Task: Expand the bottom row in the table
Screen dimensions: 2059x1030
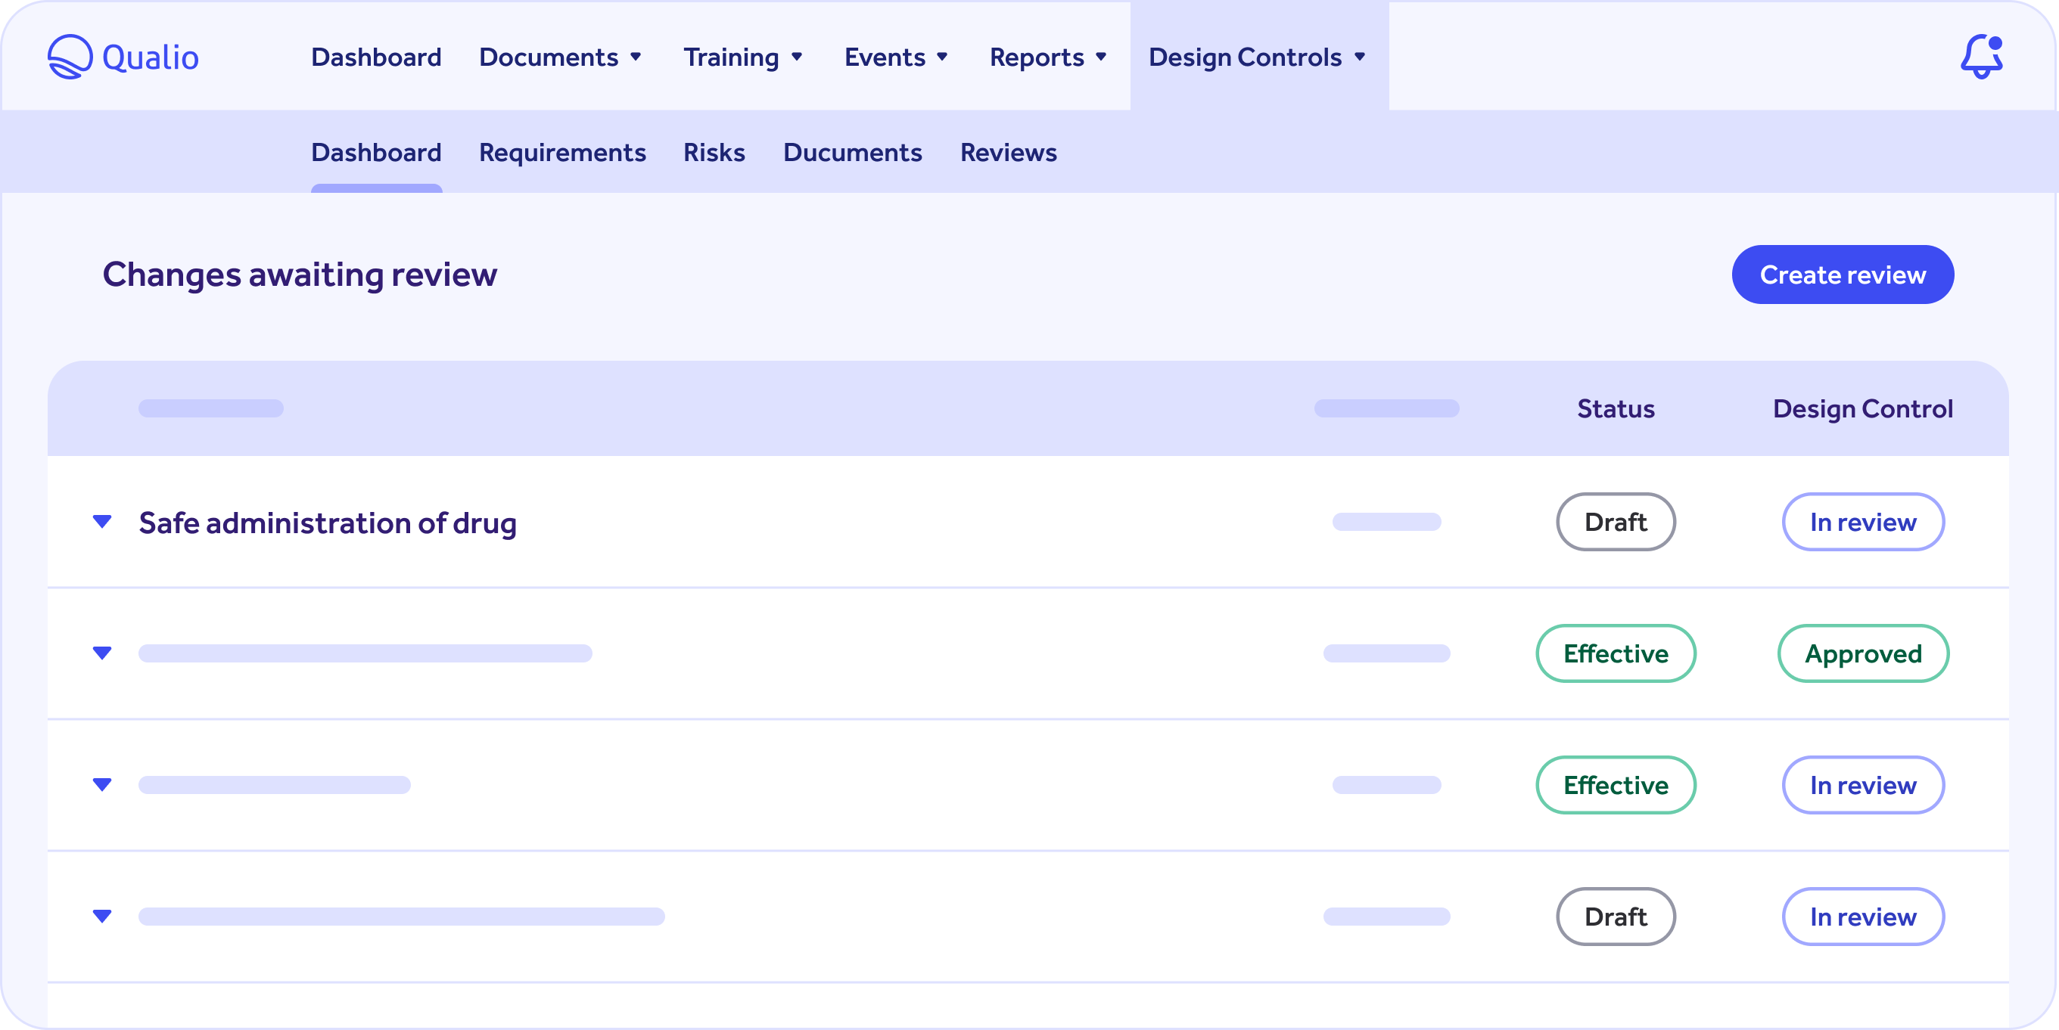Action: (x=102, y=917)
